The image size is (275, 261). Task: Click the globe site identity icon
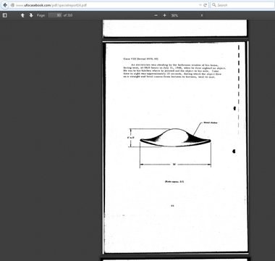tap(12, 5)
